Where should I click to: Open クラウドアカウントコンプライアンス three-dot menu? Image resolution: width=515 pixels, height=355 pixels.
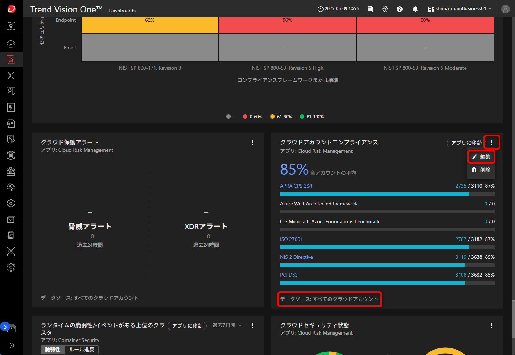[492, 143]
